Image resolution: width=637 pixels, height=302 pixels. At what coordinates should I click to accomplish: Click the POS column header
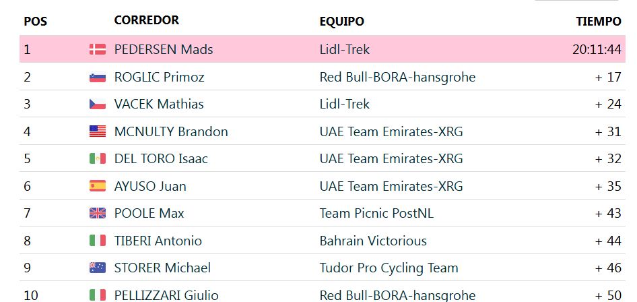(36, 21)
